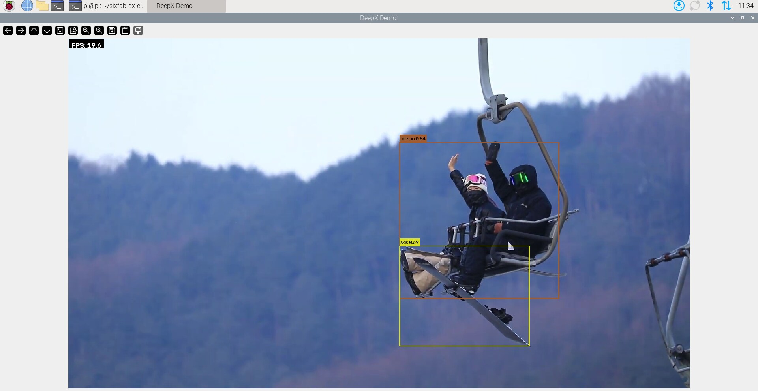Image resolution: width=758 pixels, height=391 pixels.
Task: Open the network up-down arrows menu
Action: [x=726, y=6]
